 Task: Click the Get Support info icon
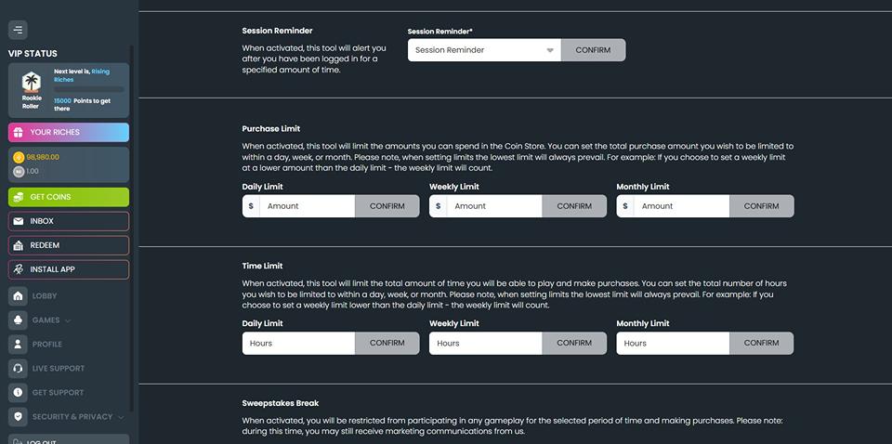click(18, 392)
